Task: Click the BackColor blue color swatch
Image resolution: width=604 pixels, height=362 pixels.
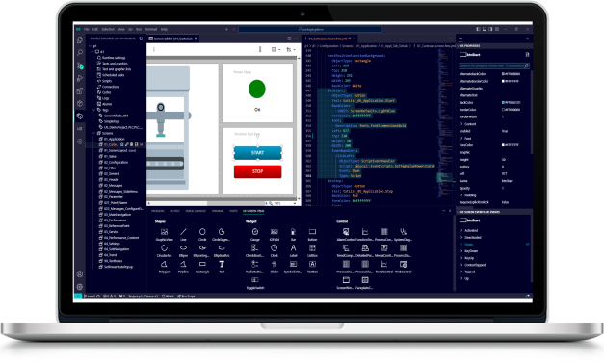Action: point(503,102)
